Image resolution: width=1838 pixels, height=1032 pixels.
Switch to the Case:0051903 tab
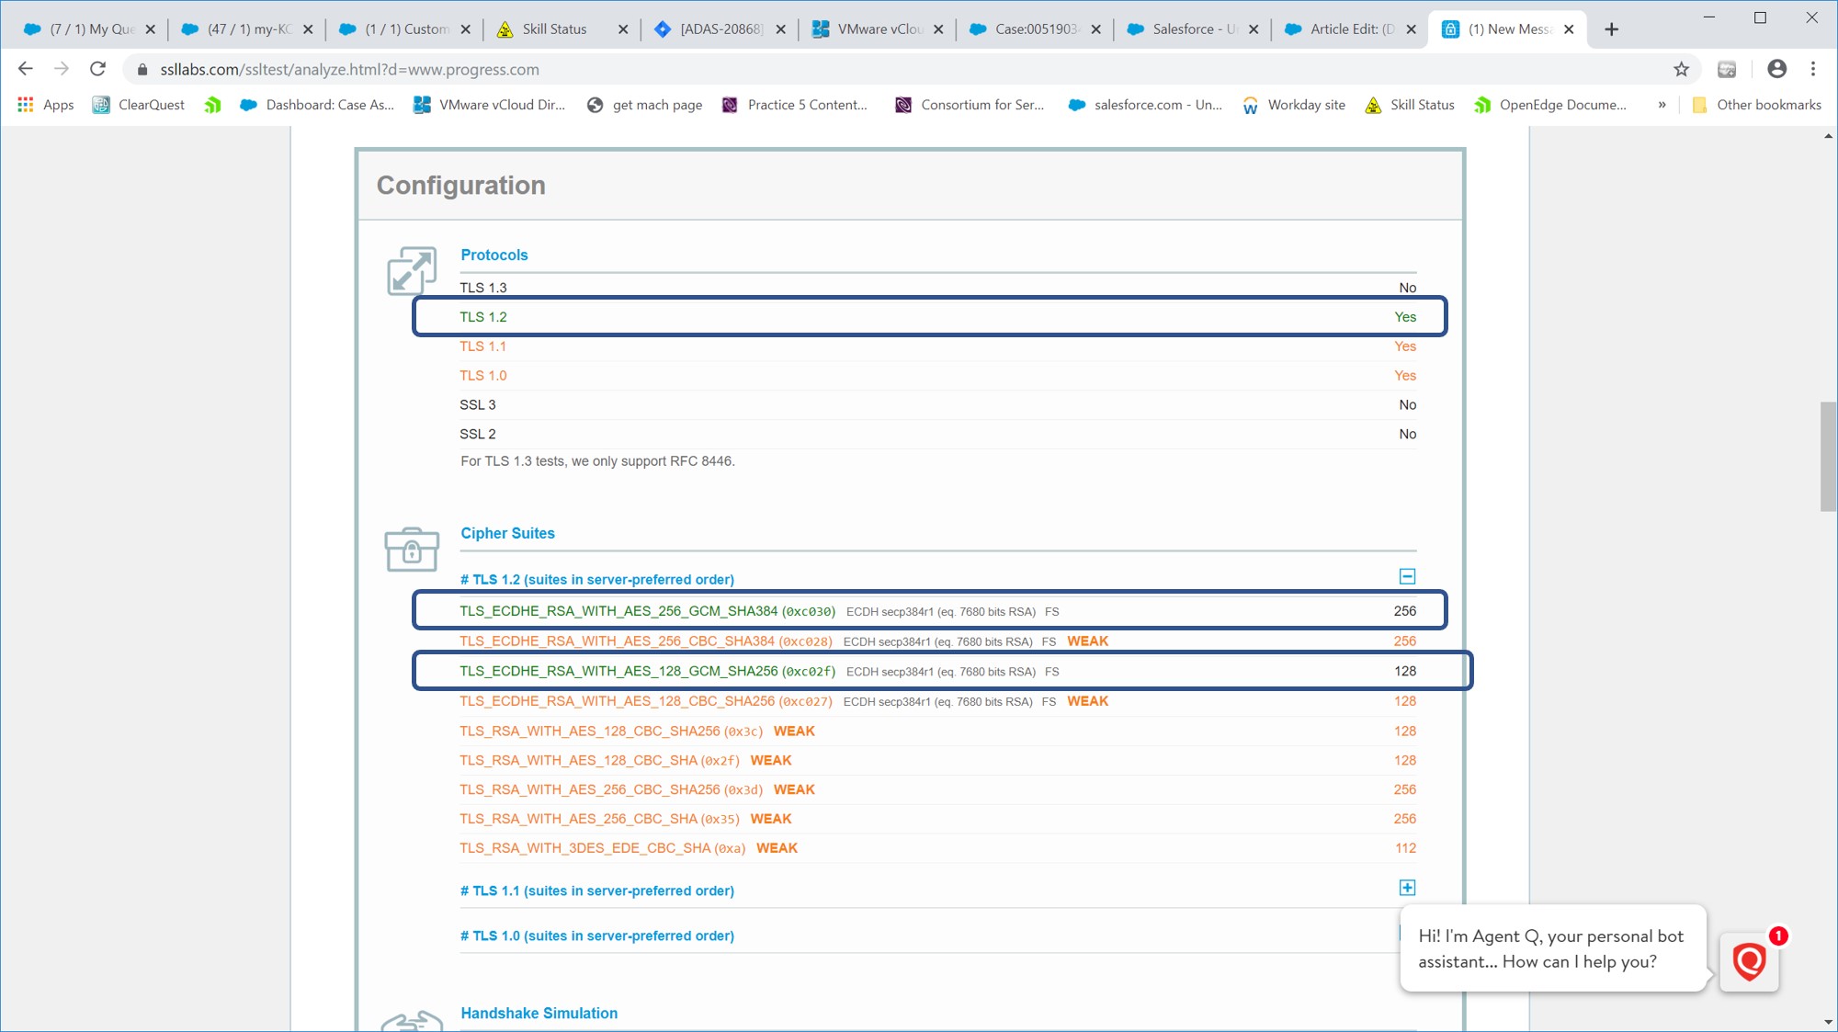pos(1029,28)
